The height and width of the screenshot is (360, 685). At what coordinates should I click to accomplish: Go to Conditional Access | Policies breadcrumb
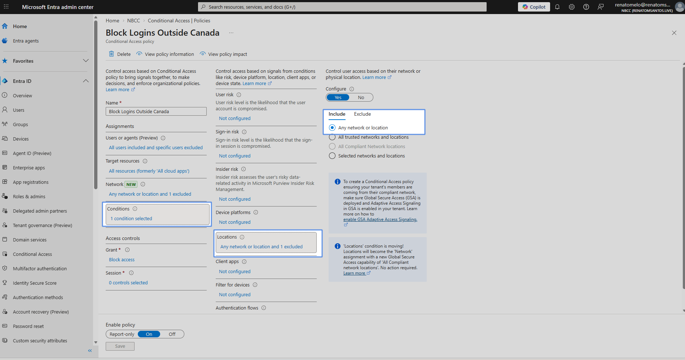coord(179,21)
